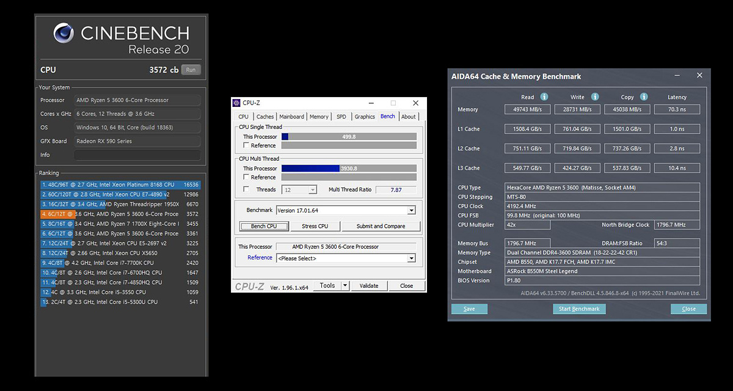Open the Reference processor dropdown
Viewport: 733px width, 391px height.
411,258
